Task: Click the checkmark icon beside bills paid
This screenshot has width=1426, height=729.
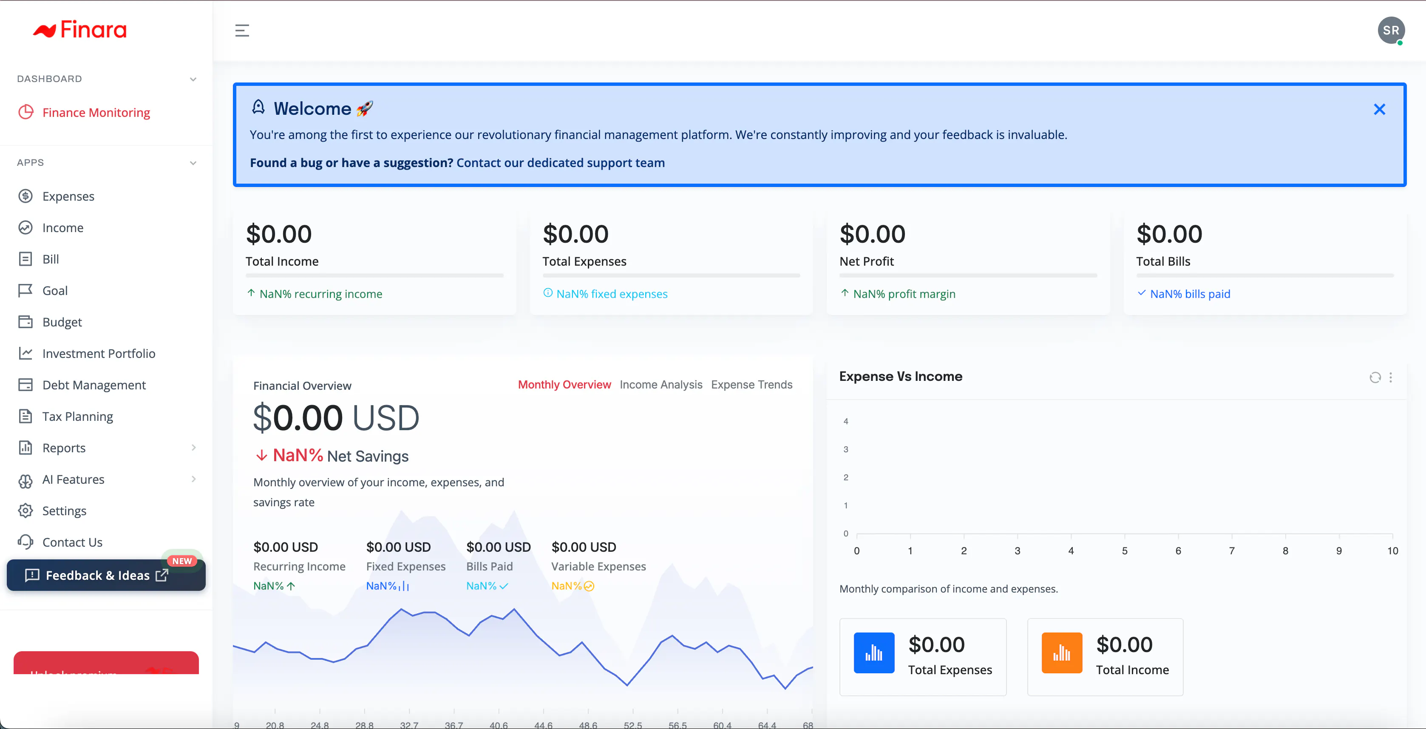Action: pos(1142,293)
